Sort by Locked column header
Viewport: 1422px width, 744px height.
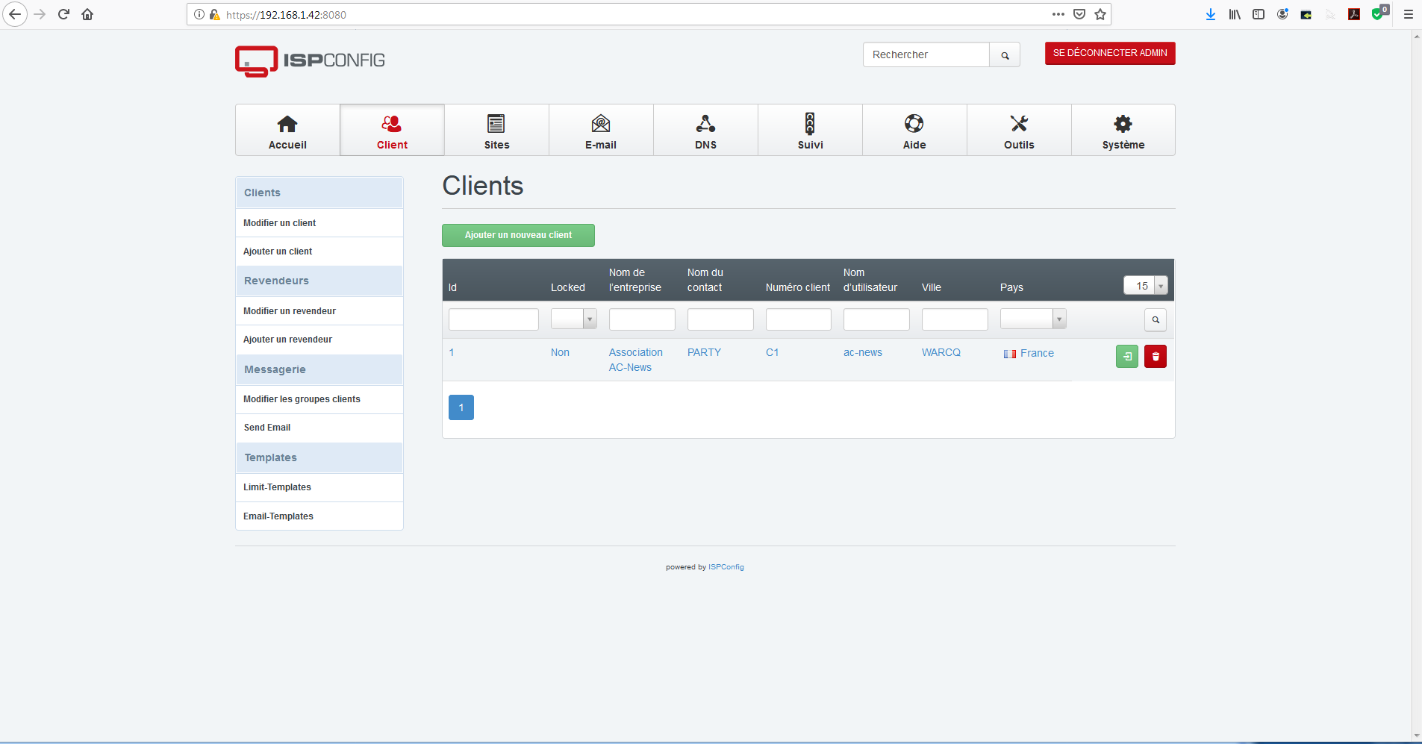coord(568,288)
